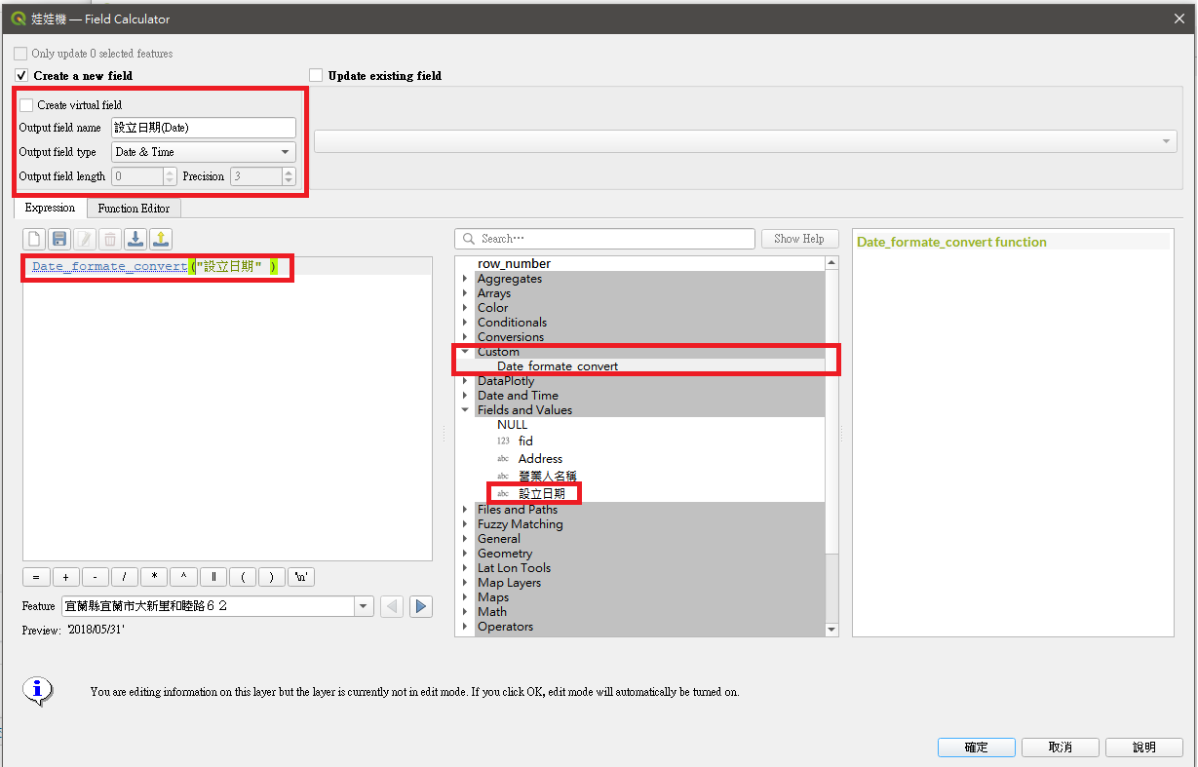
Task: Click the import expression download icon
Action: pyautogui.click(x=135, y=239)
